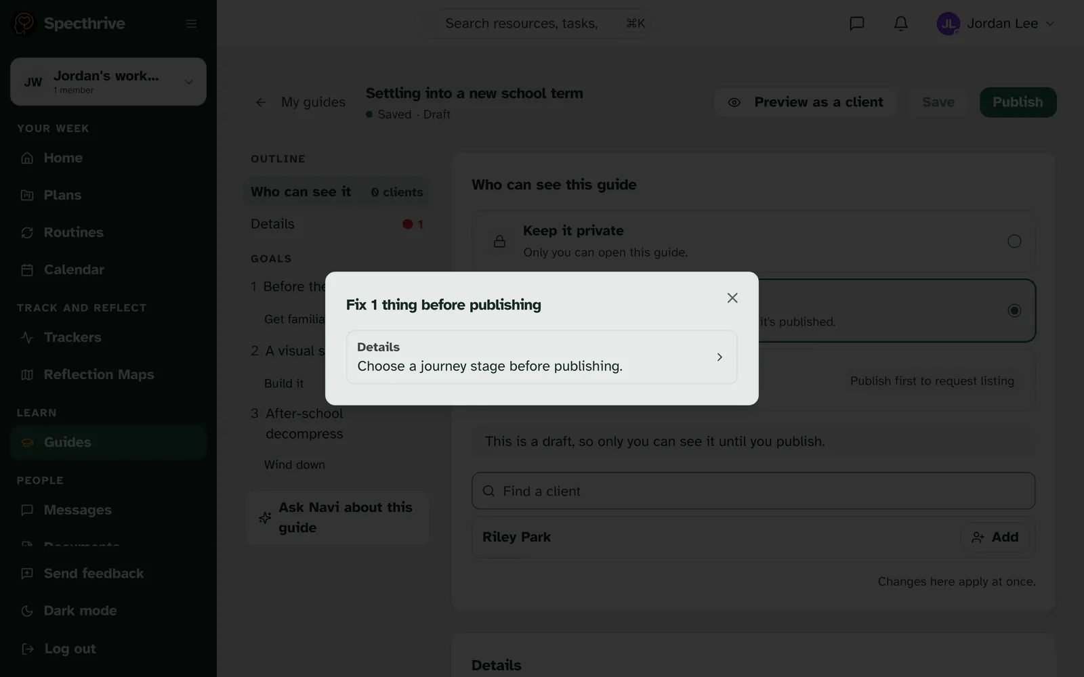
Task: Click the Publish first to request listing text
Action: 932,381
